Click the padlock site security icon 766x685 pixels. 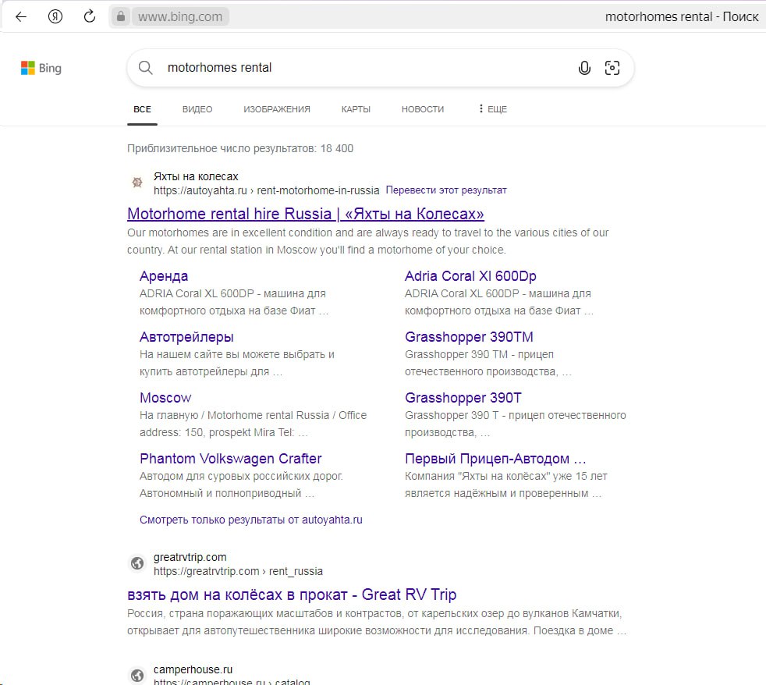tap(120, 16)
